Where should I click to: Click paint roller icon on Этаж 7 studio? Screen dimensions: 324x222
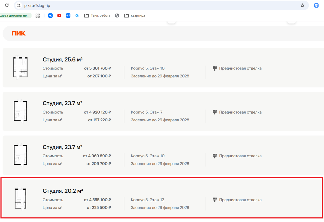(215, 112)
